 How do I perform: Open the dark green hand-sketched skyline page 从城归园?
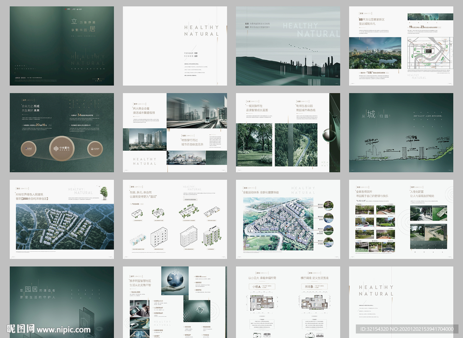coord(401,133)
